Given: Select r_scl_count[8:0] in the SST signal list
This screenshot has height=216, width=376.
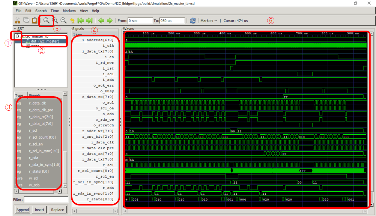Looking at the screenshot, I should point(42,137).
